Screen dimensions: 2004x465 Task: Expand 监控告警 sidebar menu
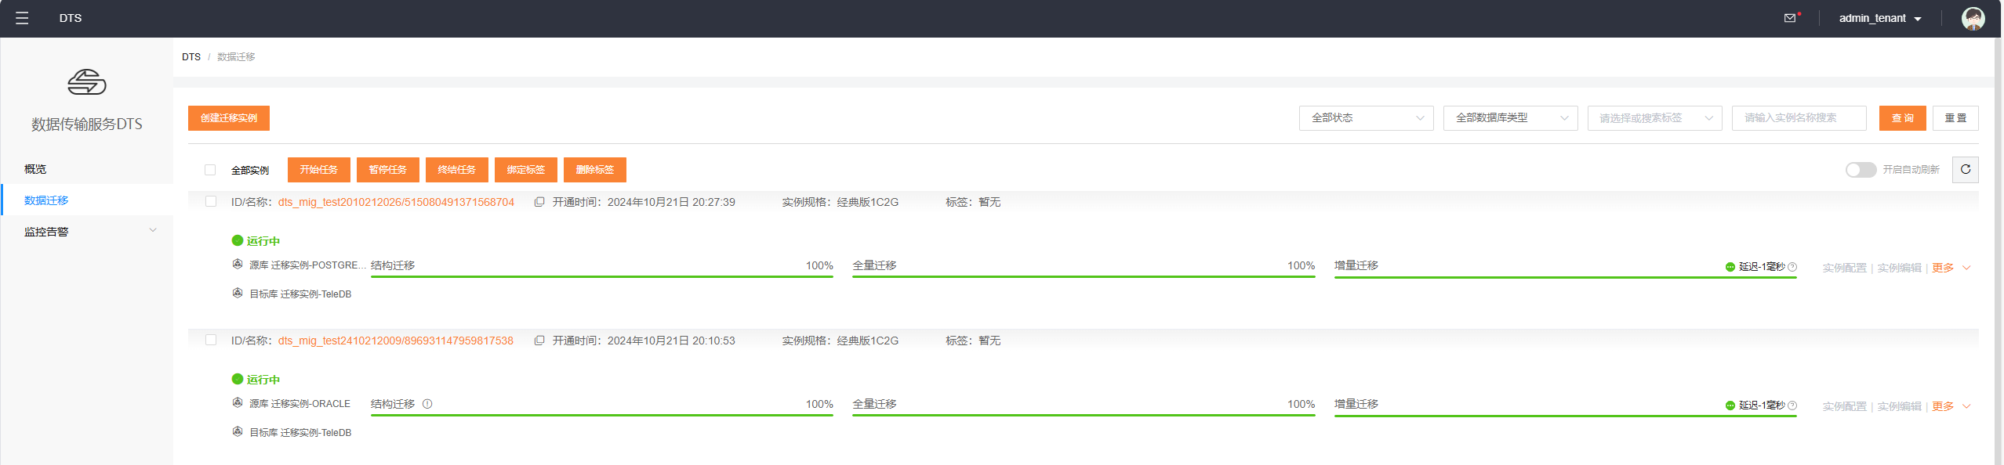(87, 232)
